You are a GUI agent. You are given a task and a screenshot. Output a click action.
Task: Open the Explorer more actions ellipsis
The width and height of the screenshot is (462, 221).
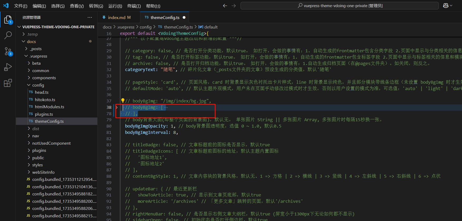(x=90, y=17)
